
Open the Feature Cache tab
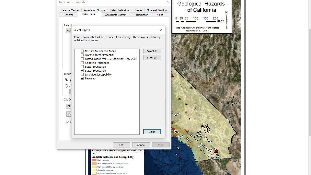point(70,10)
